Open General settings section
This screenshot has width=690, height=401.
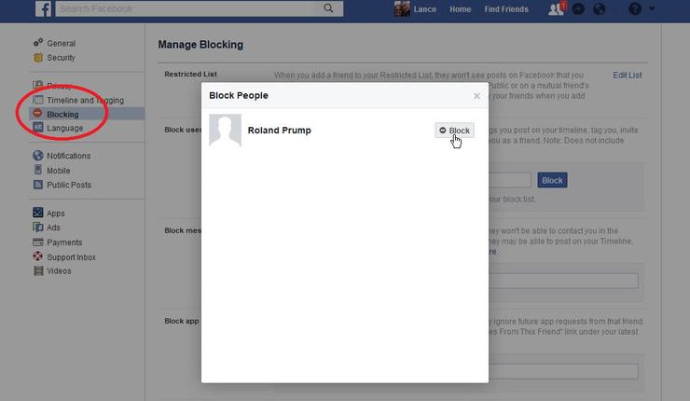(x=62, y=44)
